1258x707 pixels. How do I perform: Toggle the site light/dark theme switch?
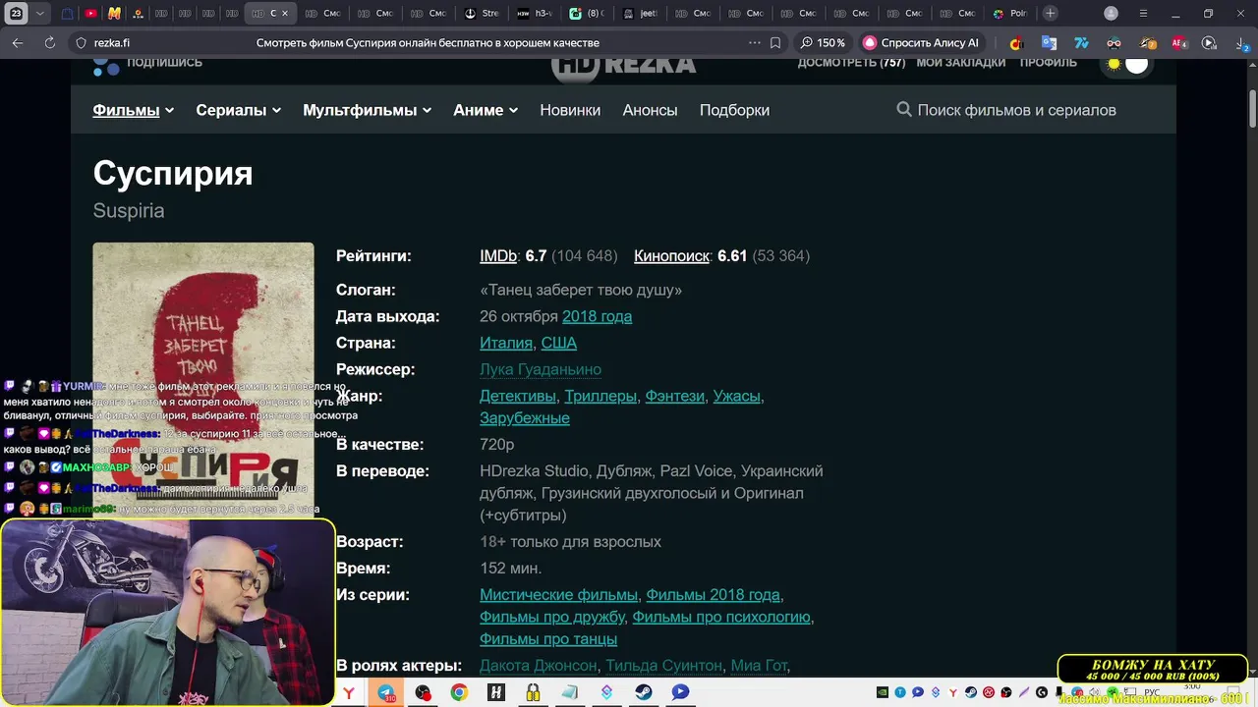(x=1127, y=65)
